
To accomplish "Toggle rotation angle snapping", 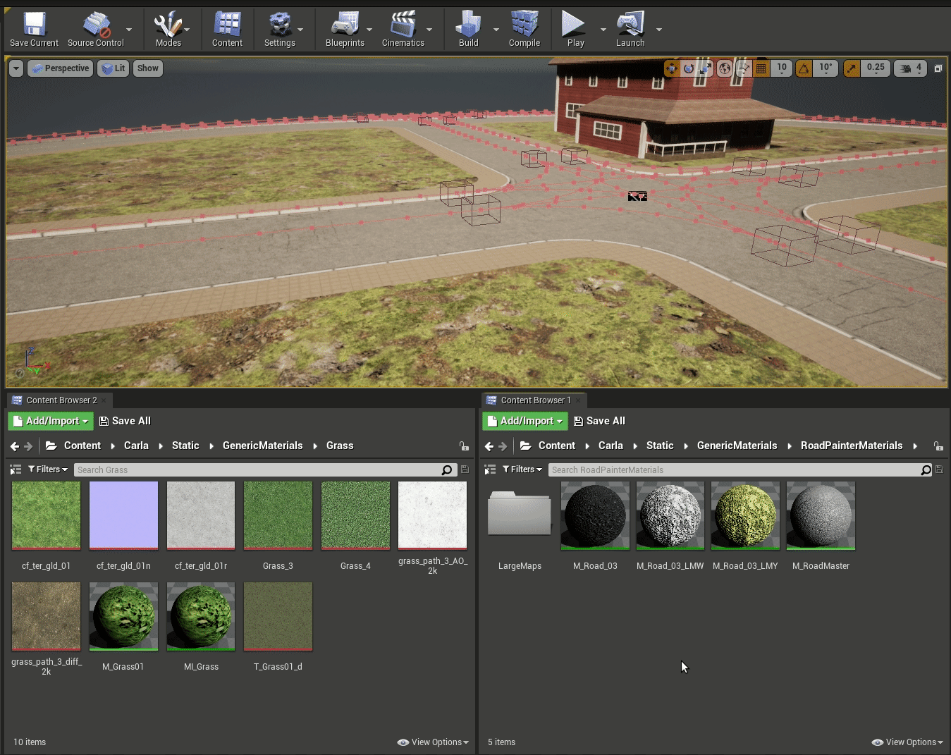I will pos(804,68).
